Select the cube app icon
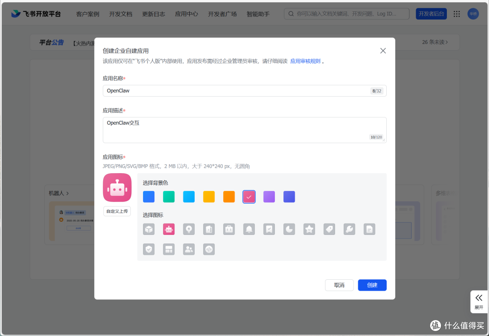 (x=149, y=229)
